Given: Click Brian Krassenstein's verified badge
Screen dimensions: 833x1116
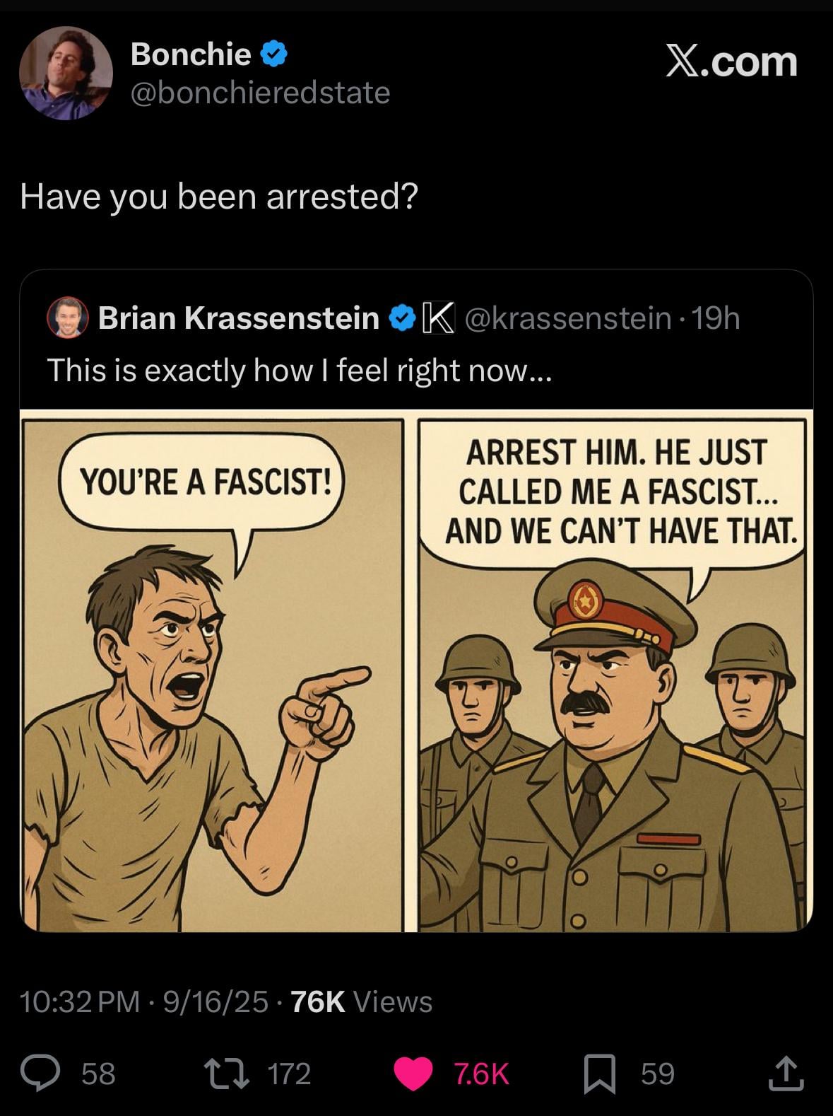Looking at the screenshot, I should [403, 318].
